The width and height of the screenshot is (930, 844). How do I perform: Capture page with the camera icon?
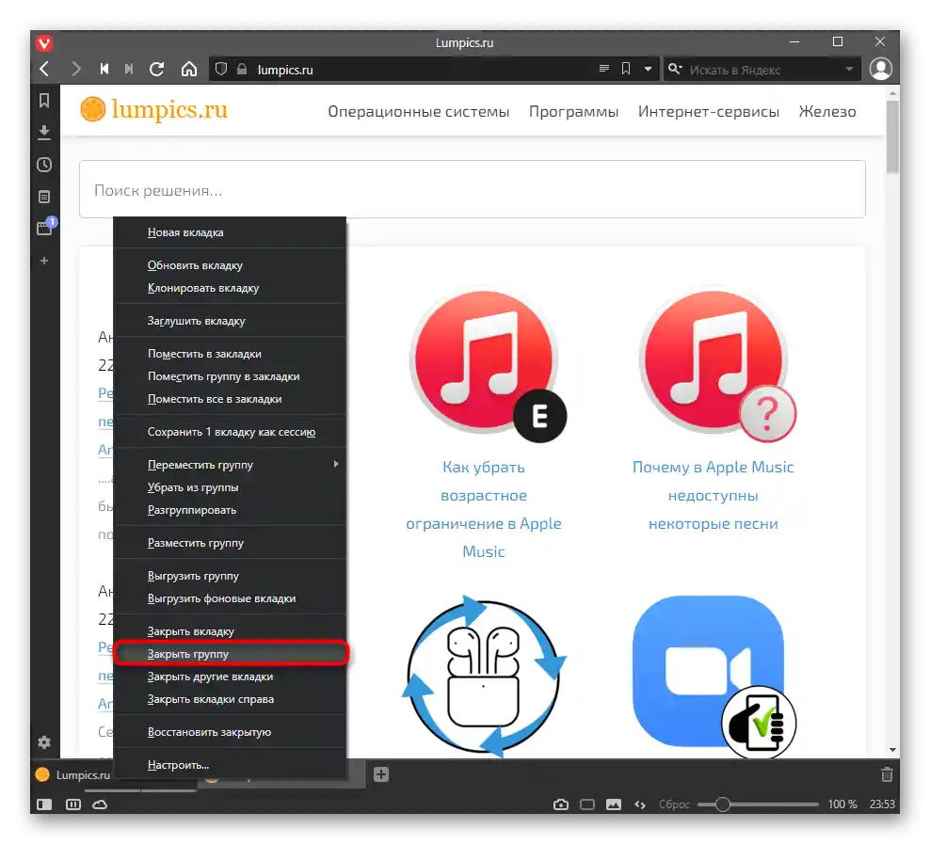click(x=561, y=804)
